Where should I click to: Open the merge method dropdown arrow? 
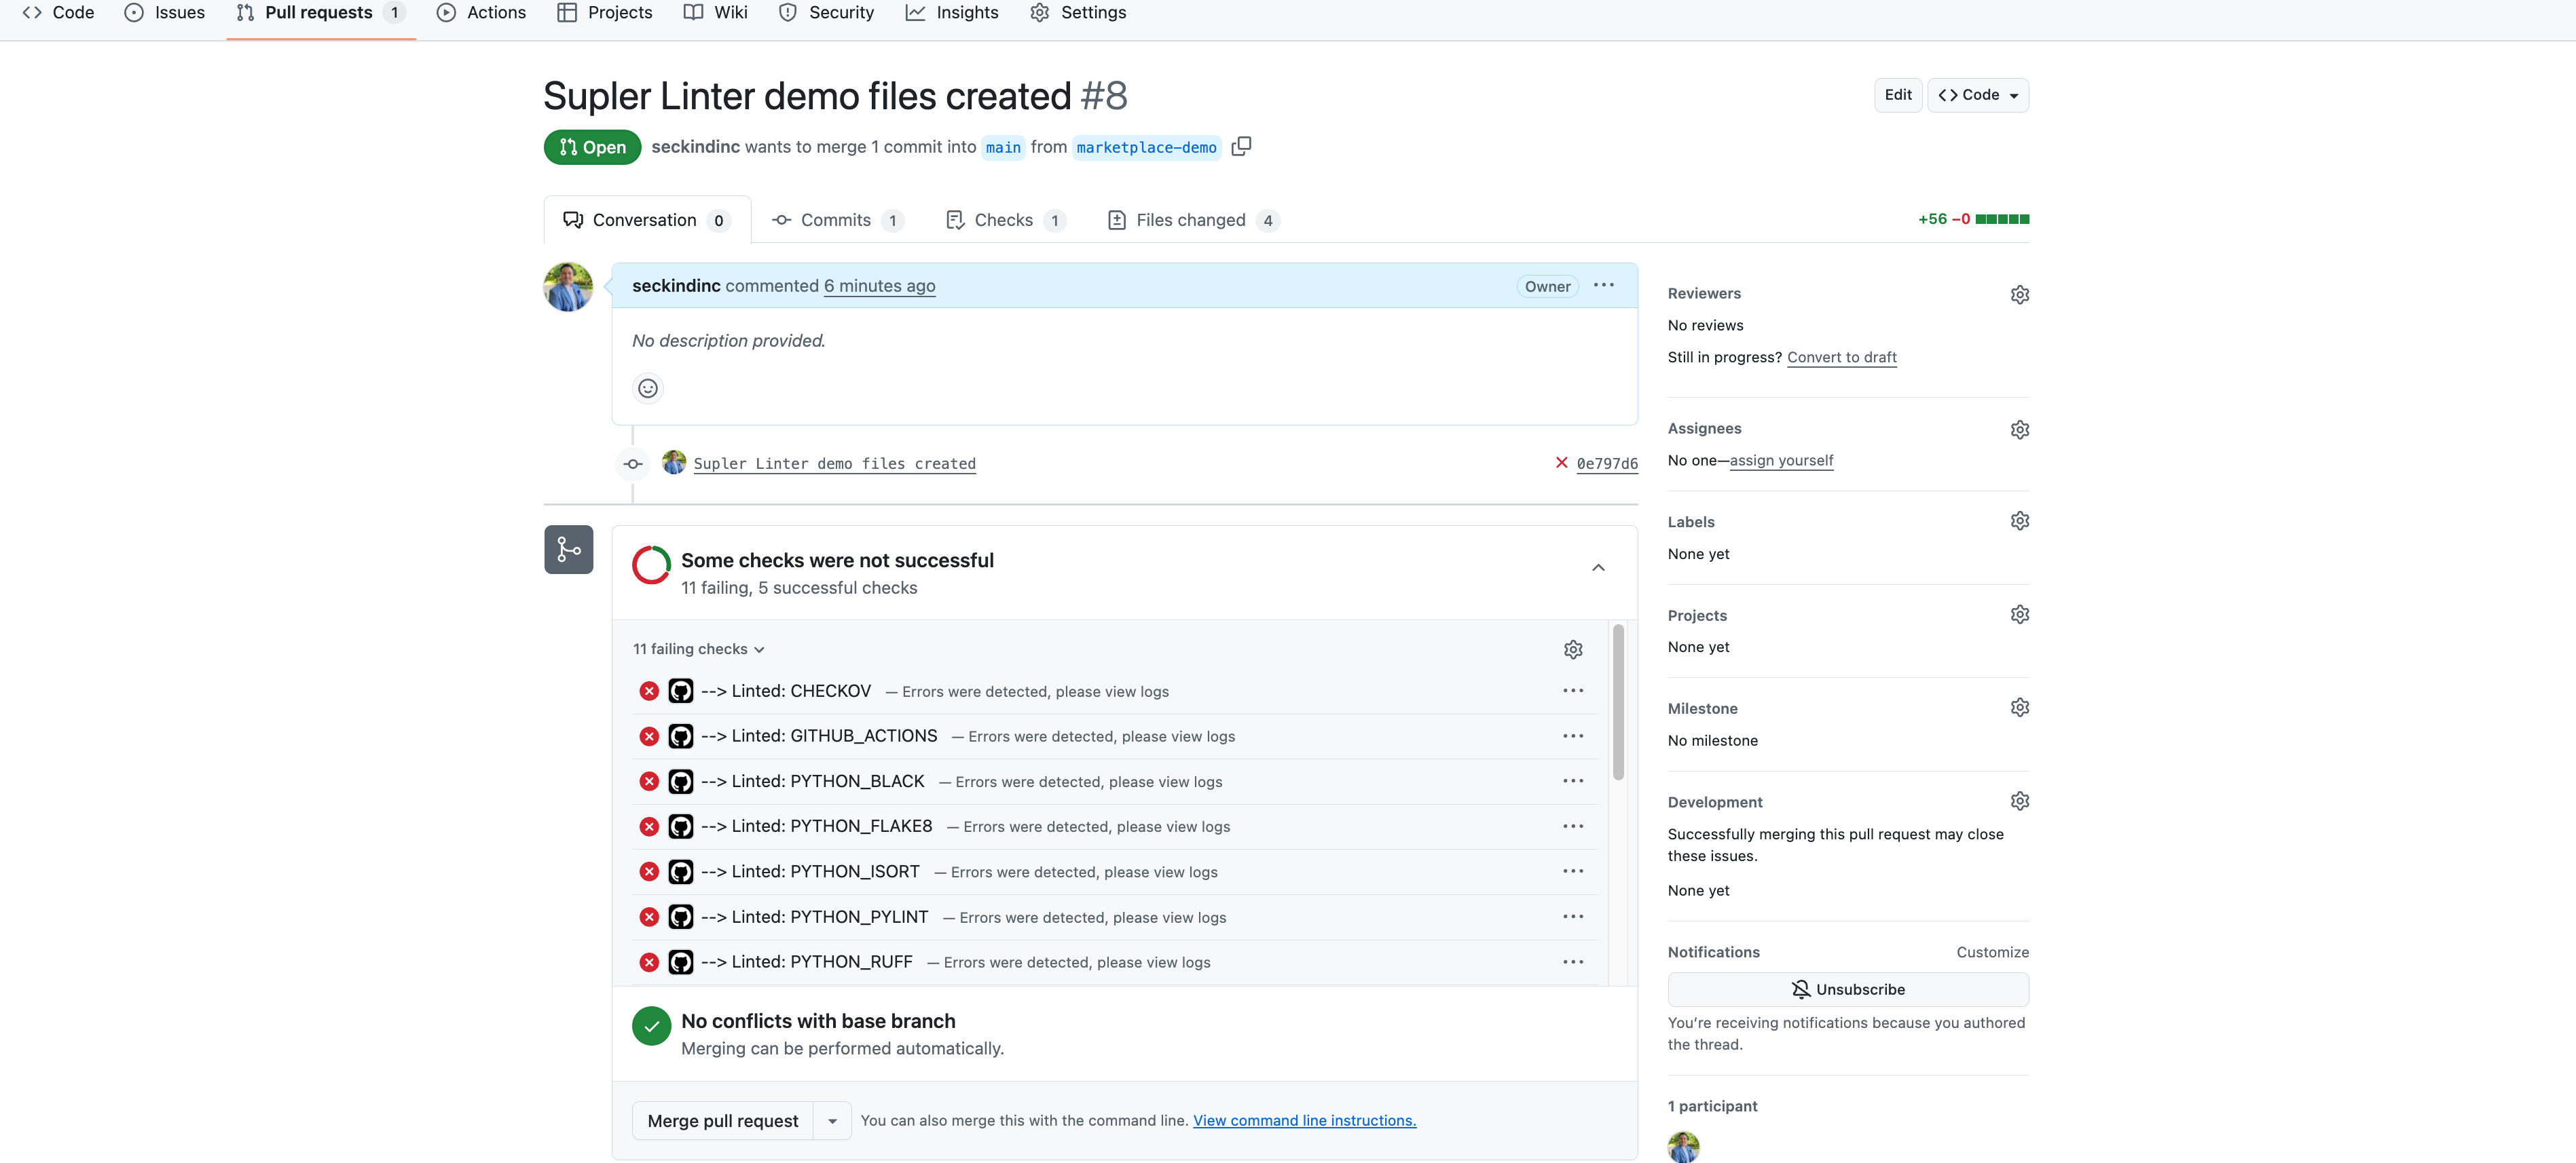pos(832,1121)
